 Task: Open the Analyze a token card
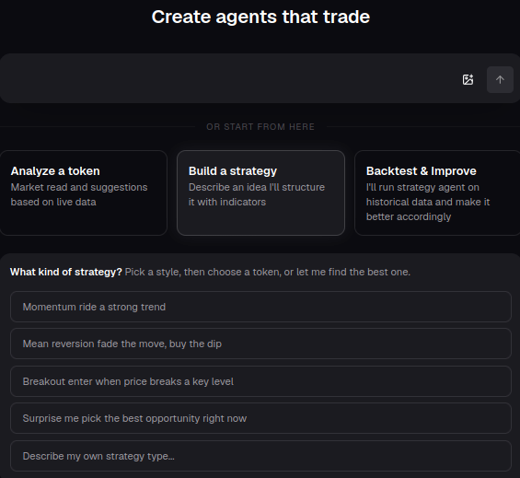tap(83, 192)
